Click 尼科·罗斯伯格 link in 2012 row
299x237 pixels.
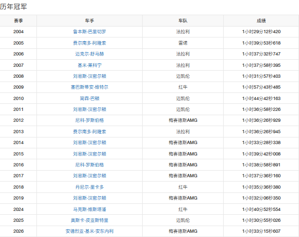click(x=90, y=120)
